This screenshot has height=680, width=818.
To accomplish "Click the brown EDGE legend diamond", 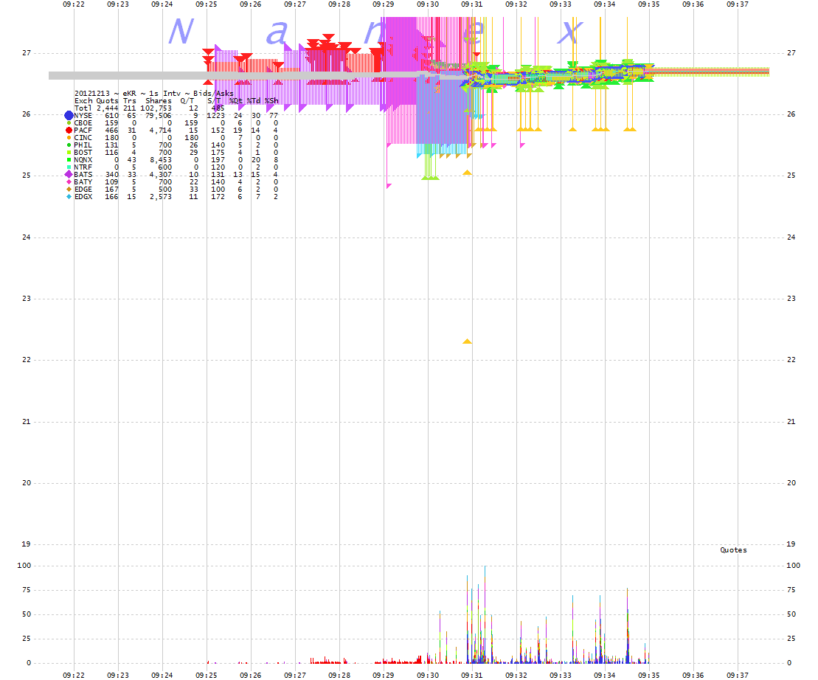I will [x=69, y=190].
